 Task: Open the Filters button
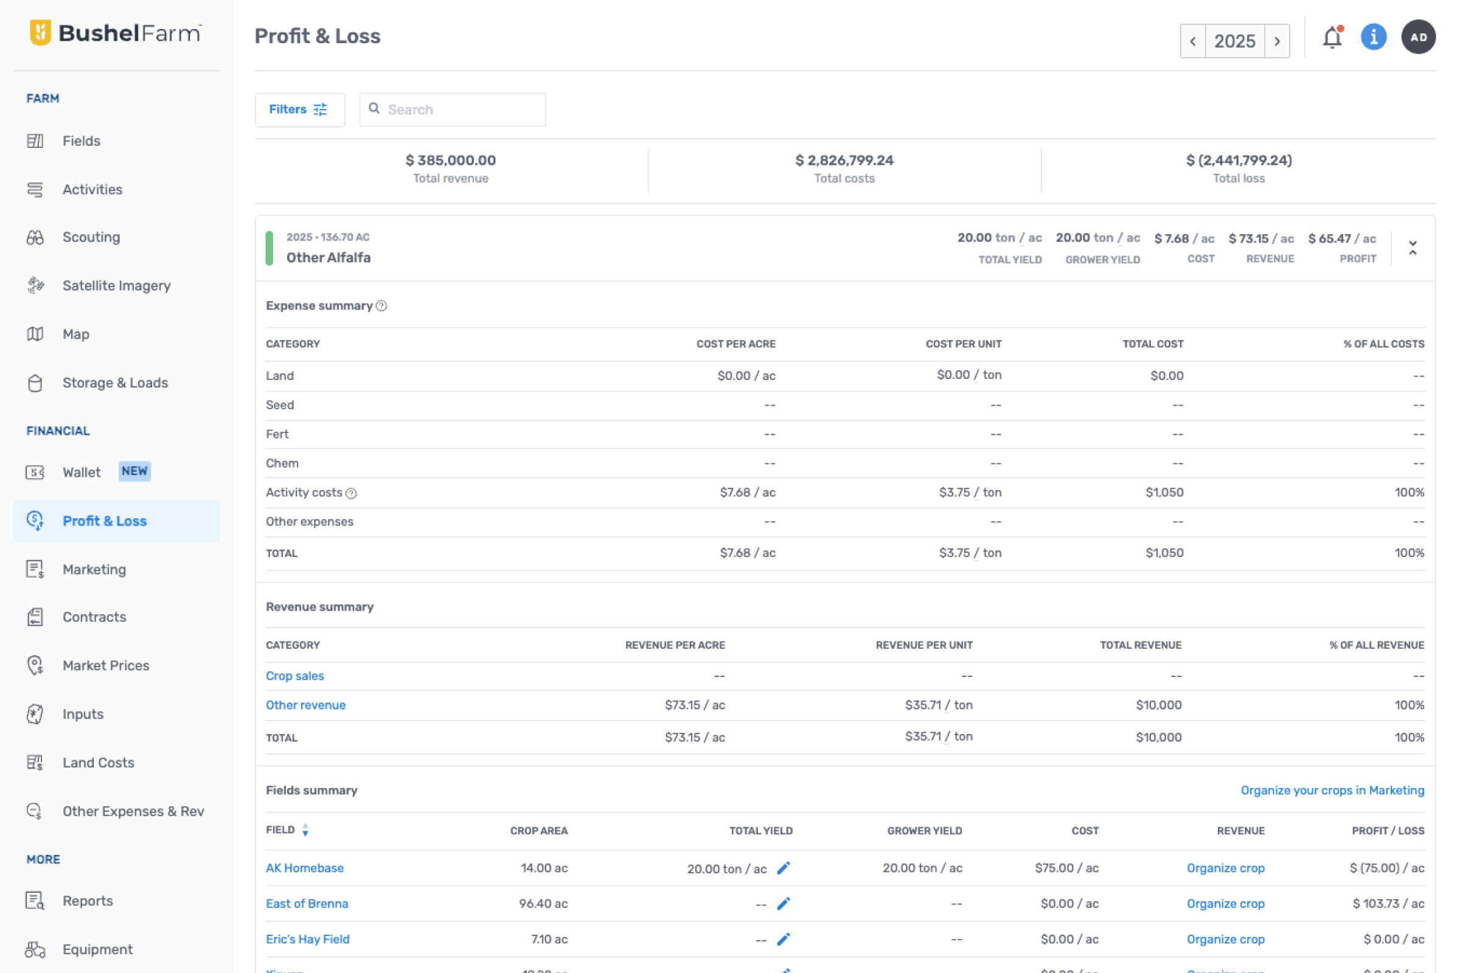[x=299, y=110]
